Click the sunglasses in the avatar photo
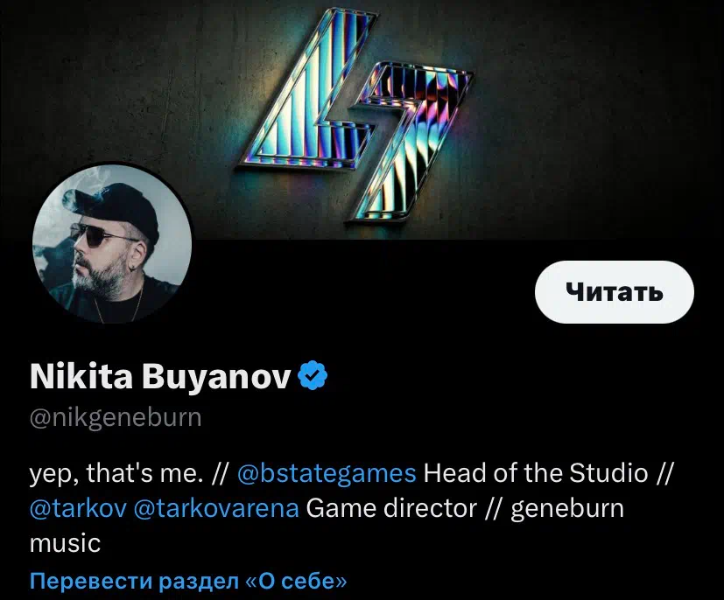724x600 pixels. 98,235
